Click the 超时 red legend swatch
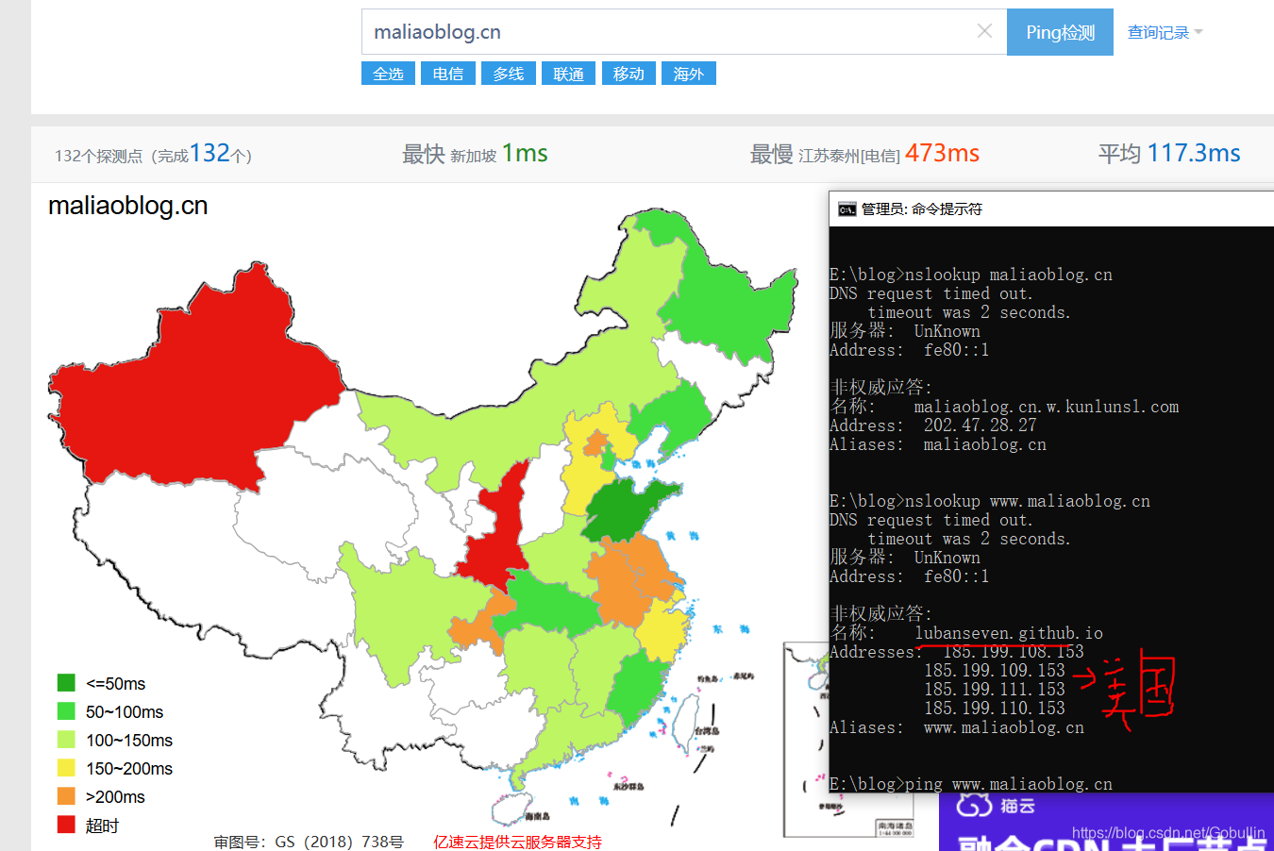This screenshot has height=851, width=1274. click(66, 825)
